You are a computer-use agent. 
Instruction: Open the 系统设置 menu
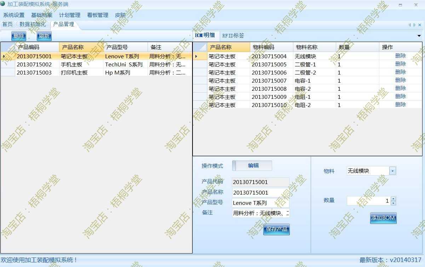[x=14, y=15]
